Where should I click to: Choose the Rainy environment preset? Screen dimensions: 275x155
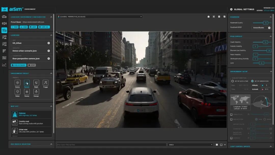[x=17, y=92]
